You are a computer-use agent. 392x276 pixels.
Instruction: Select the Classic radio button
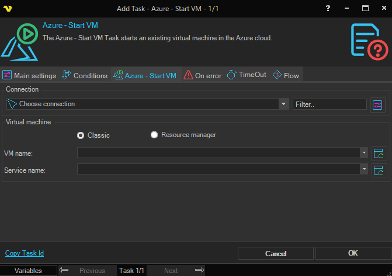[x=81, y=135]
